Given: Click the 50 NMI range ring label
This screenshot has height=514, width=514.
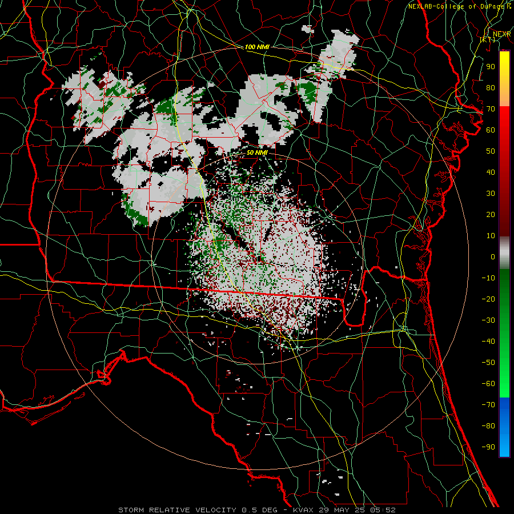Looking at the screenshot, I should (257, 152).
